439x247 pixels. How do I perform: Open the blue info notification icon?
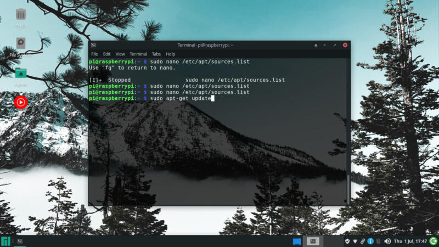click(x=370, y=241)
